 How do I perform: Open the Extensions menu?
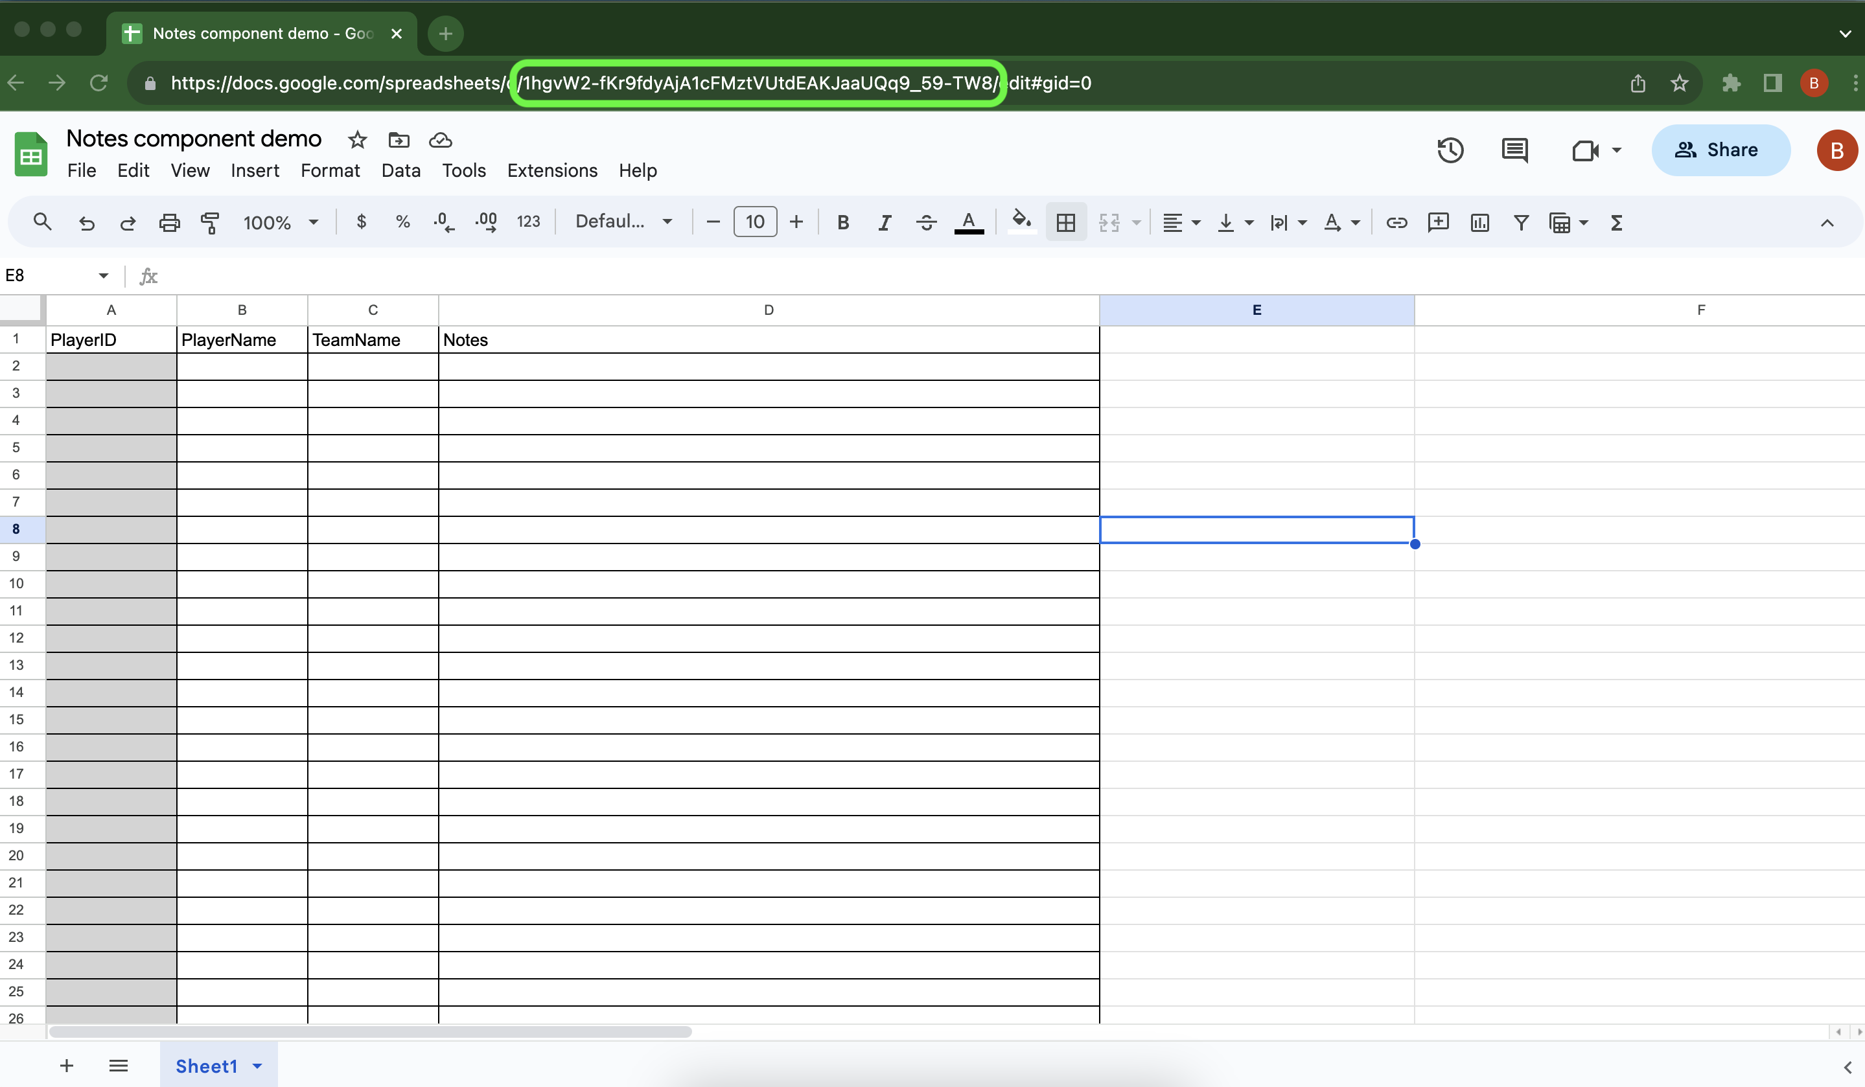pos(551,170)
